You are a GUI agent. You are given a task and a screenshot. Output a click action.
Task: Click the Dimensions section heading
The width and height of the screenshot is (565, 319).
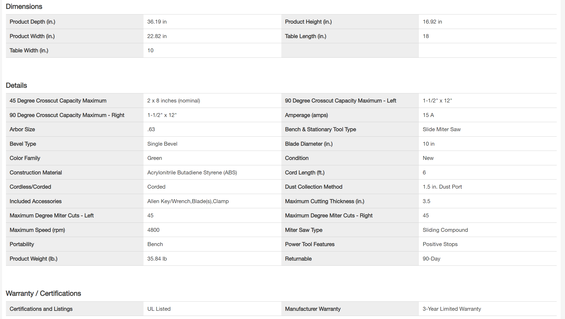24,6
